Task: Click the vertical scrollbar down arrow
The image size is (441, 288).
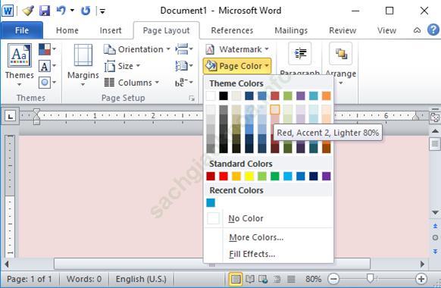Action: pyautogui.click(x=435, y=213)
